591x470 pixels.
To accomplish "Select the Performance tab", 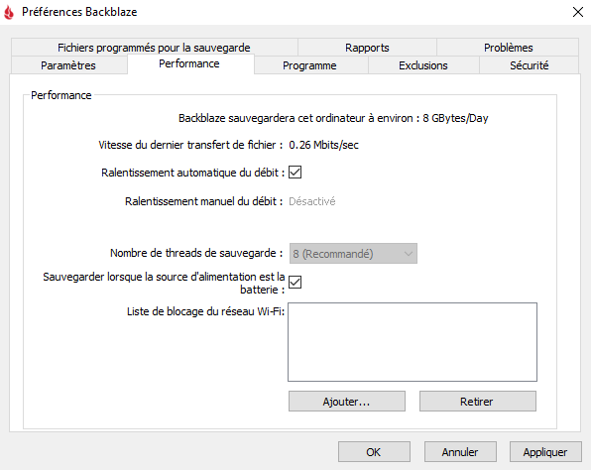I will (189, 63).
